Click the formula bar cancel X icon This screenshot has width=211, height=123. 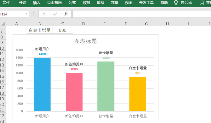[x=44, y=14]
